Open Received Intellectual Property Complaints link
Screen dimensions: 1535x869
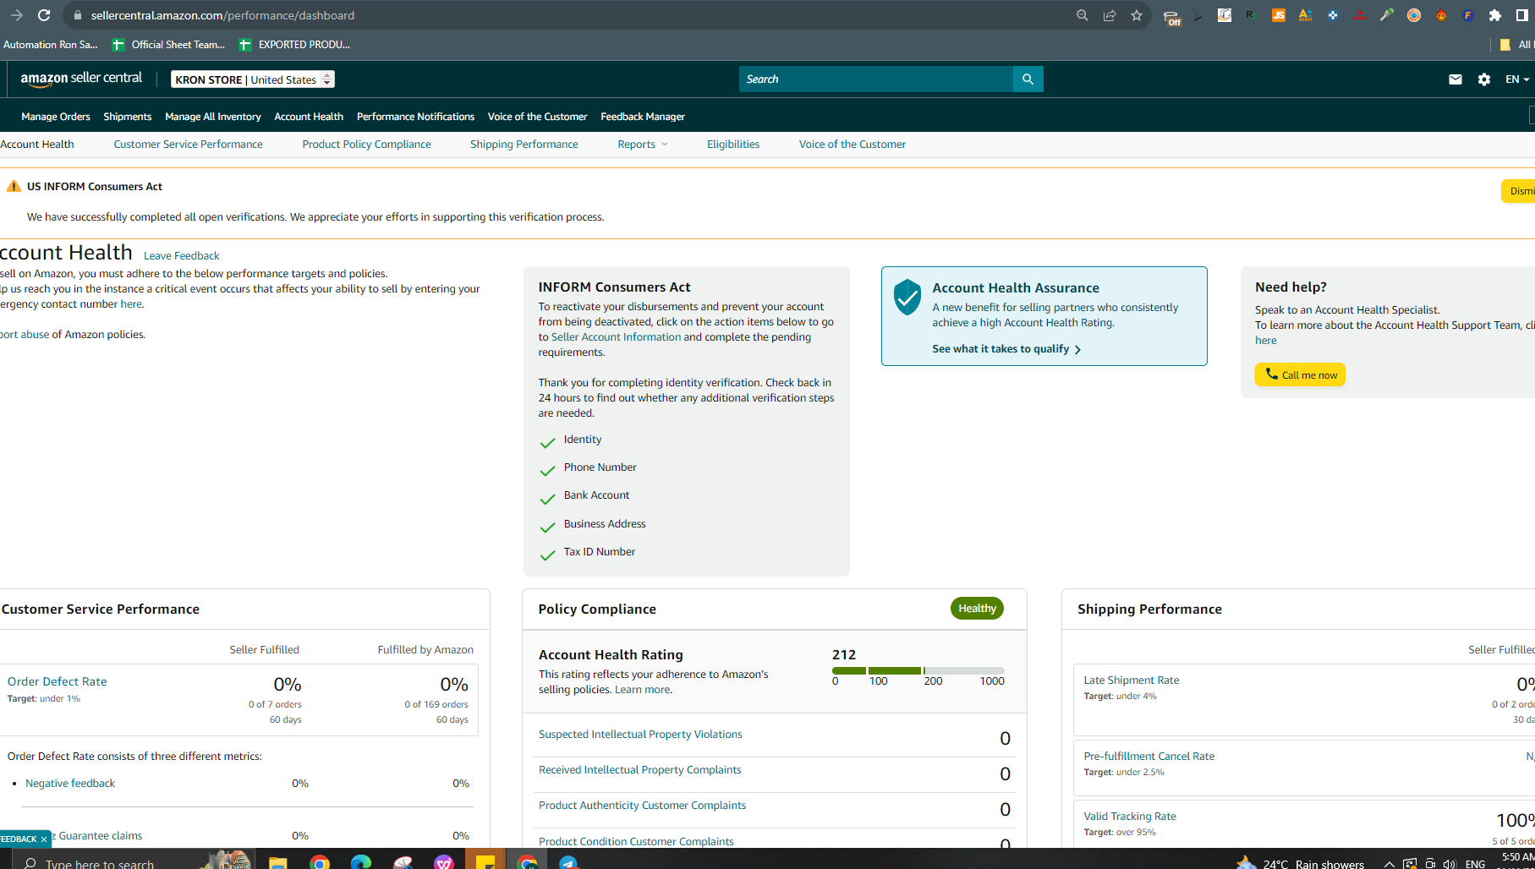[x=639, y=770]
